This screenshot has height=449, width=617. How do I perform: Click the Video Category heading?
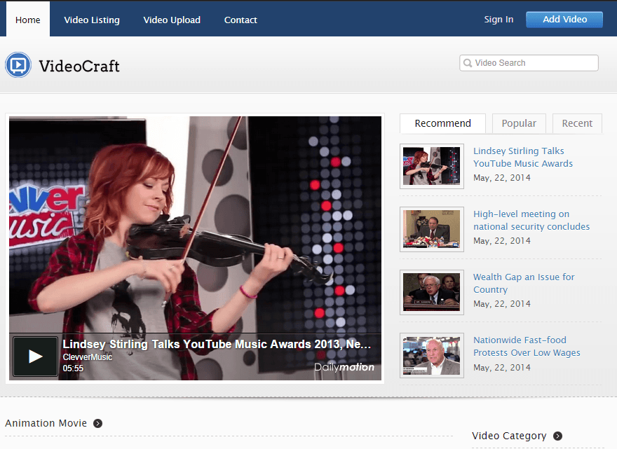tap(509, 436)
